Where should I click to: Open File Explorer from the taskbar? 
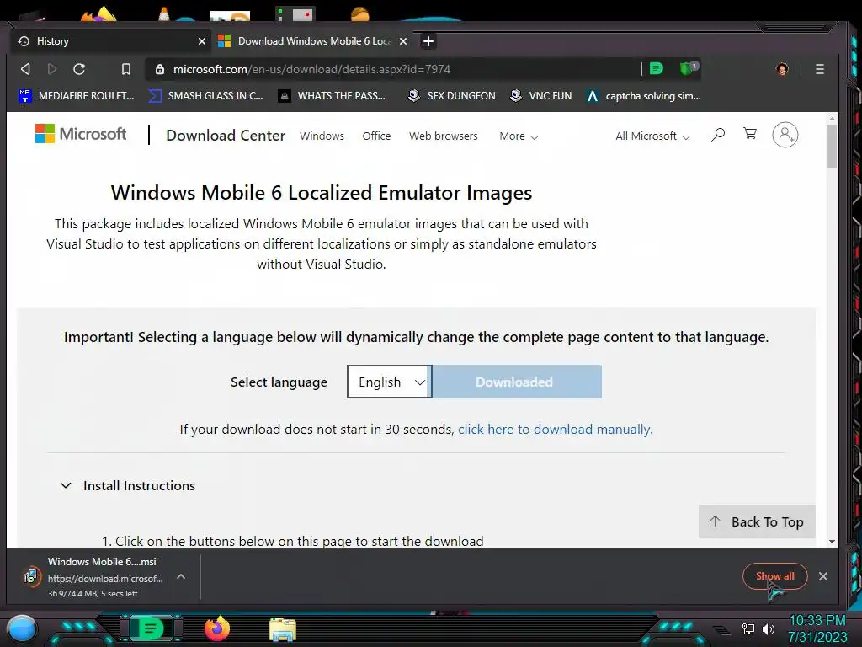283,629
